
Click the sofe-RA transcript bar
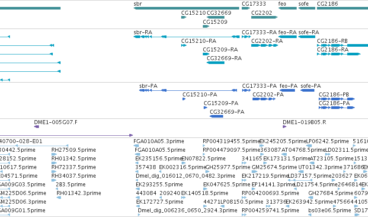pos(307,37)
